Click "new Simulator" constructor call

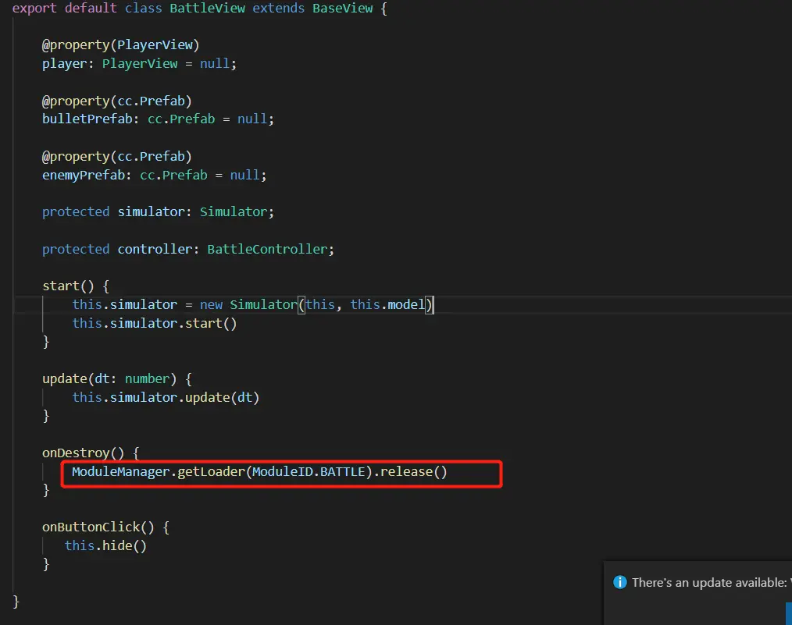(x=248, y=304)
